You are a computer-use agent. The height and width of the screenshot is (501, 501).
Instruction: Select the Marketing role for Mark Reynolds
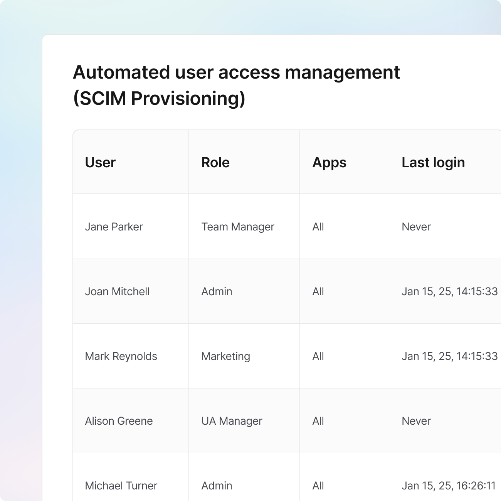225,356
